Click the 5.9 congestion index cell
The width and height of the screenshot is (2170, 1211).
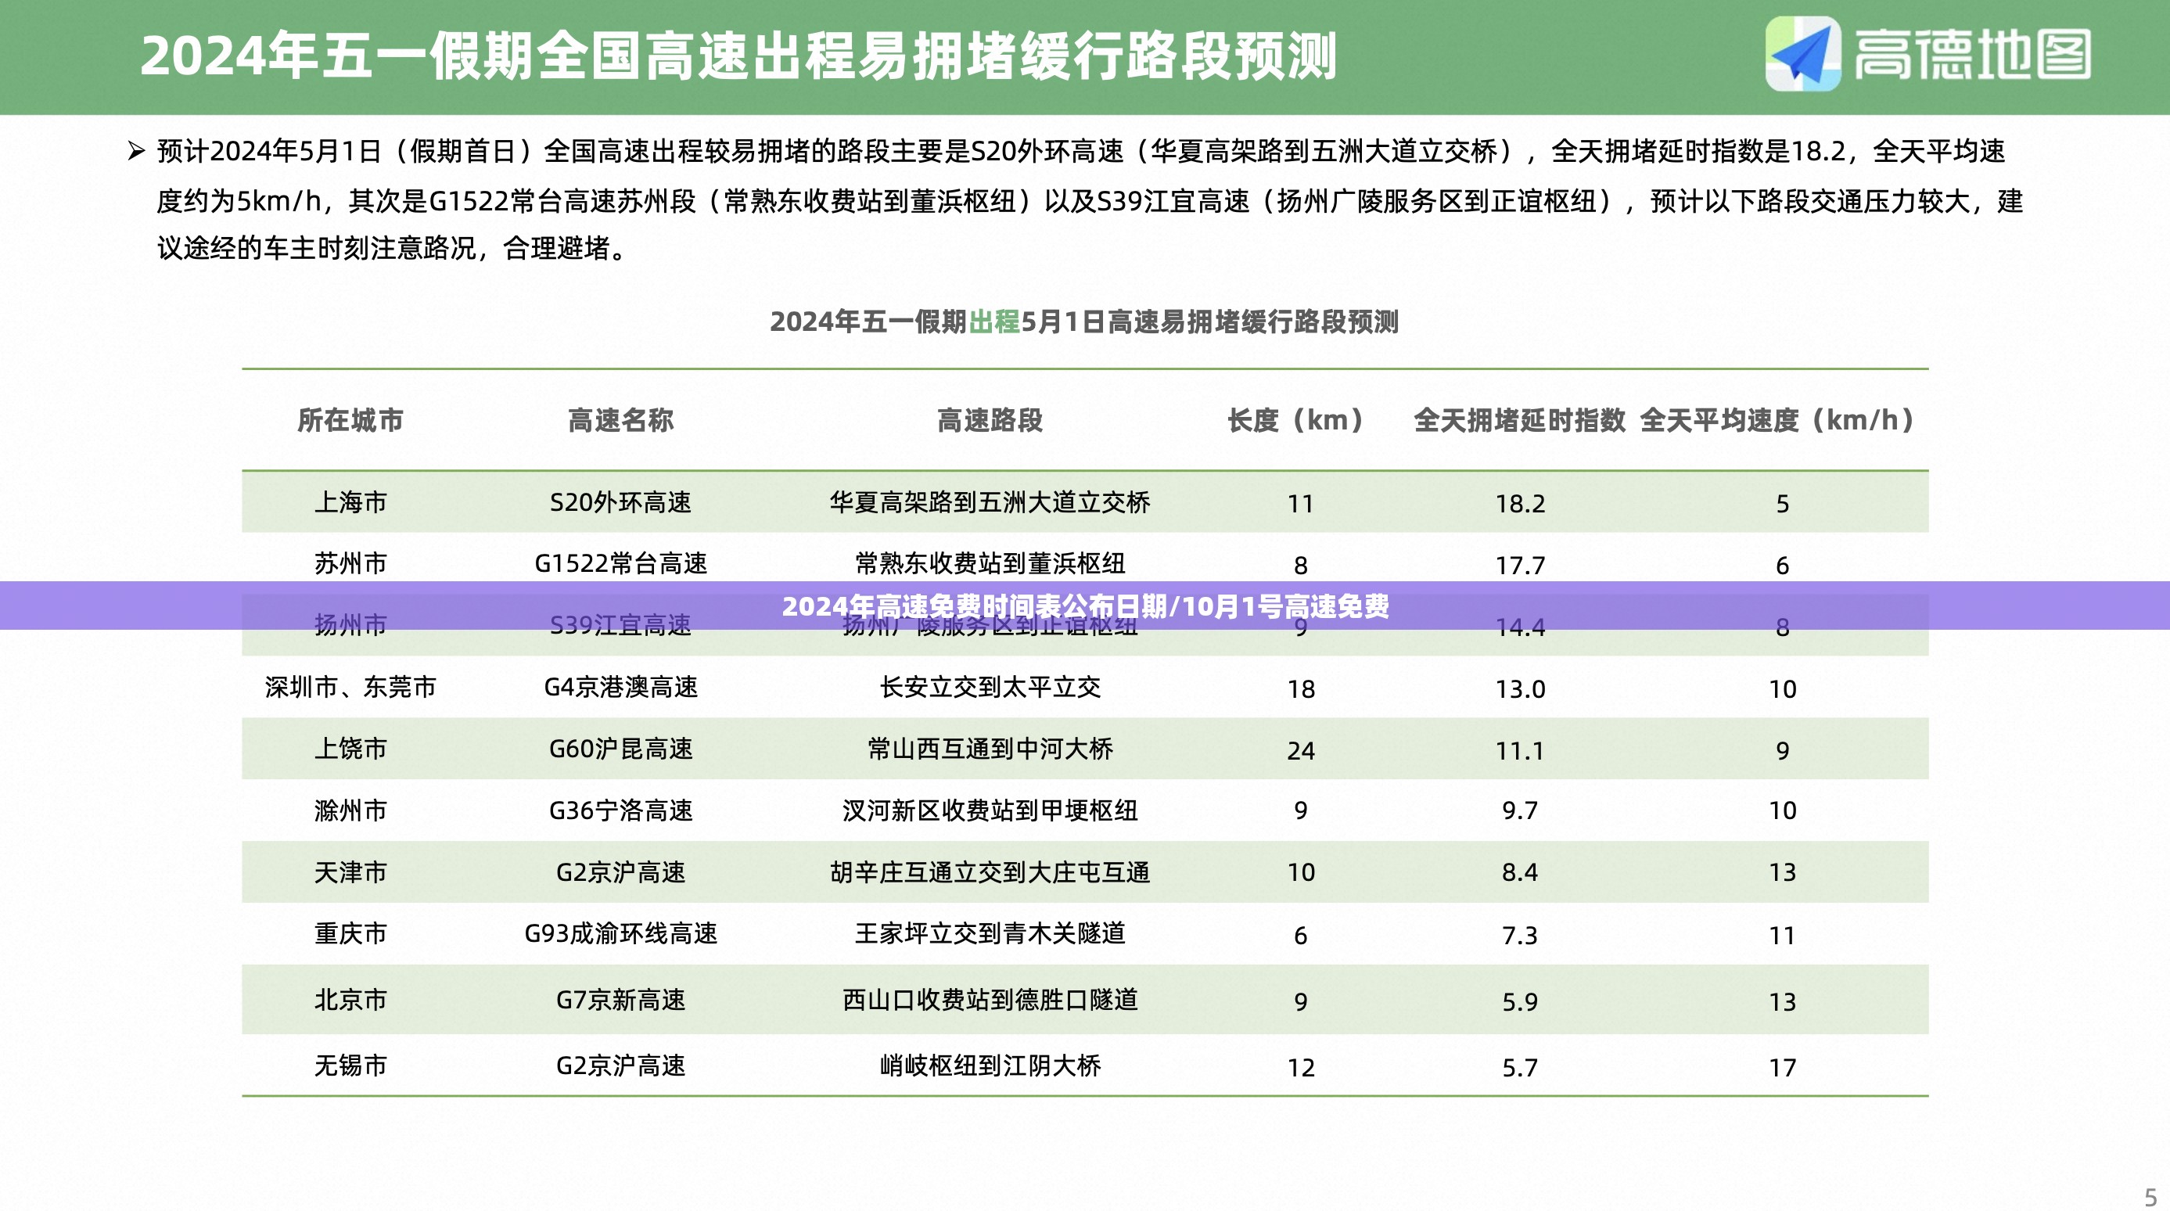(1520, 1001)
